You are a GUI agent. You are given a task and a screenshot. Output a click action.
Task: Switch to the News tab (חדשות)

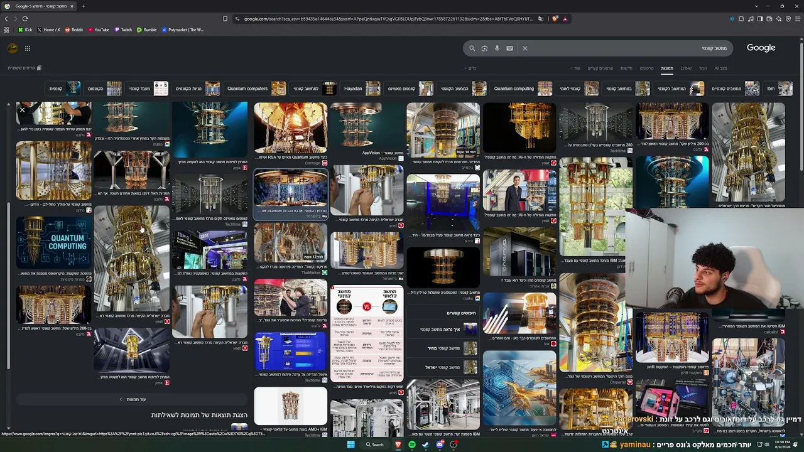pos(626,68)
